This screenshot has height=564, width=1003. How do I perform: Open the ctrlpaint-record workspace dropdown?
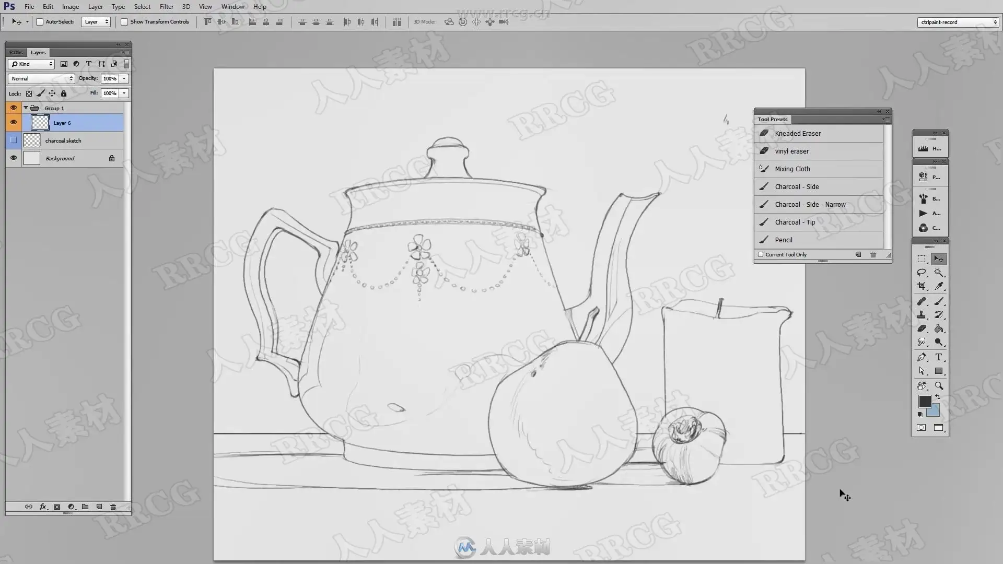click(x=959, y=22)
